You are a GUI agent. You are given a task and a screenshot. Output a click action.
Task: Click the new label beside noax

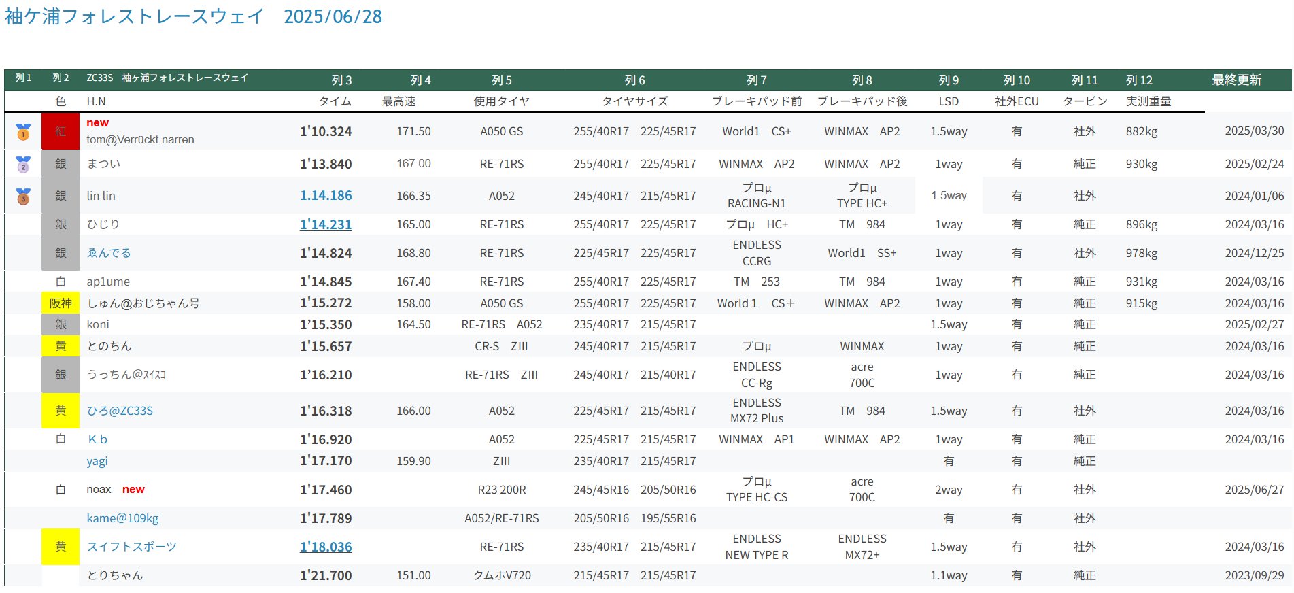[133, 489]
